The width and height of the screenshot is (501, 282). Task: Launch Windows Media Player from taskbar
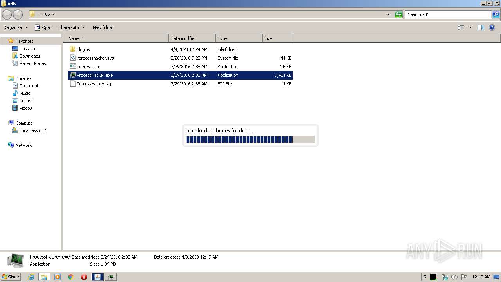click(x=58, y=277)
